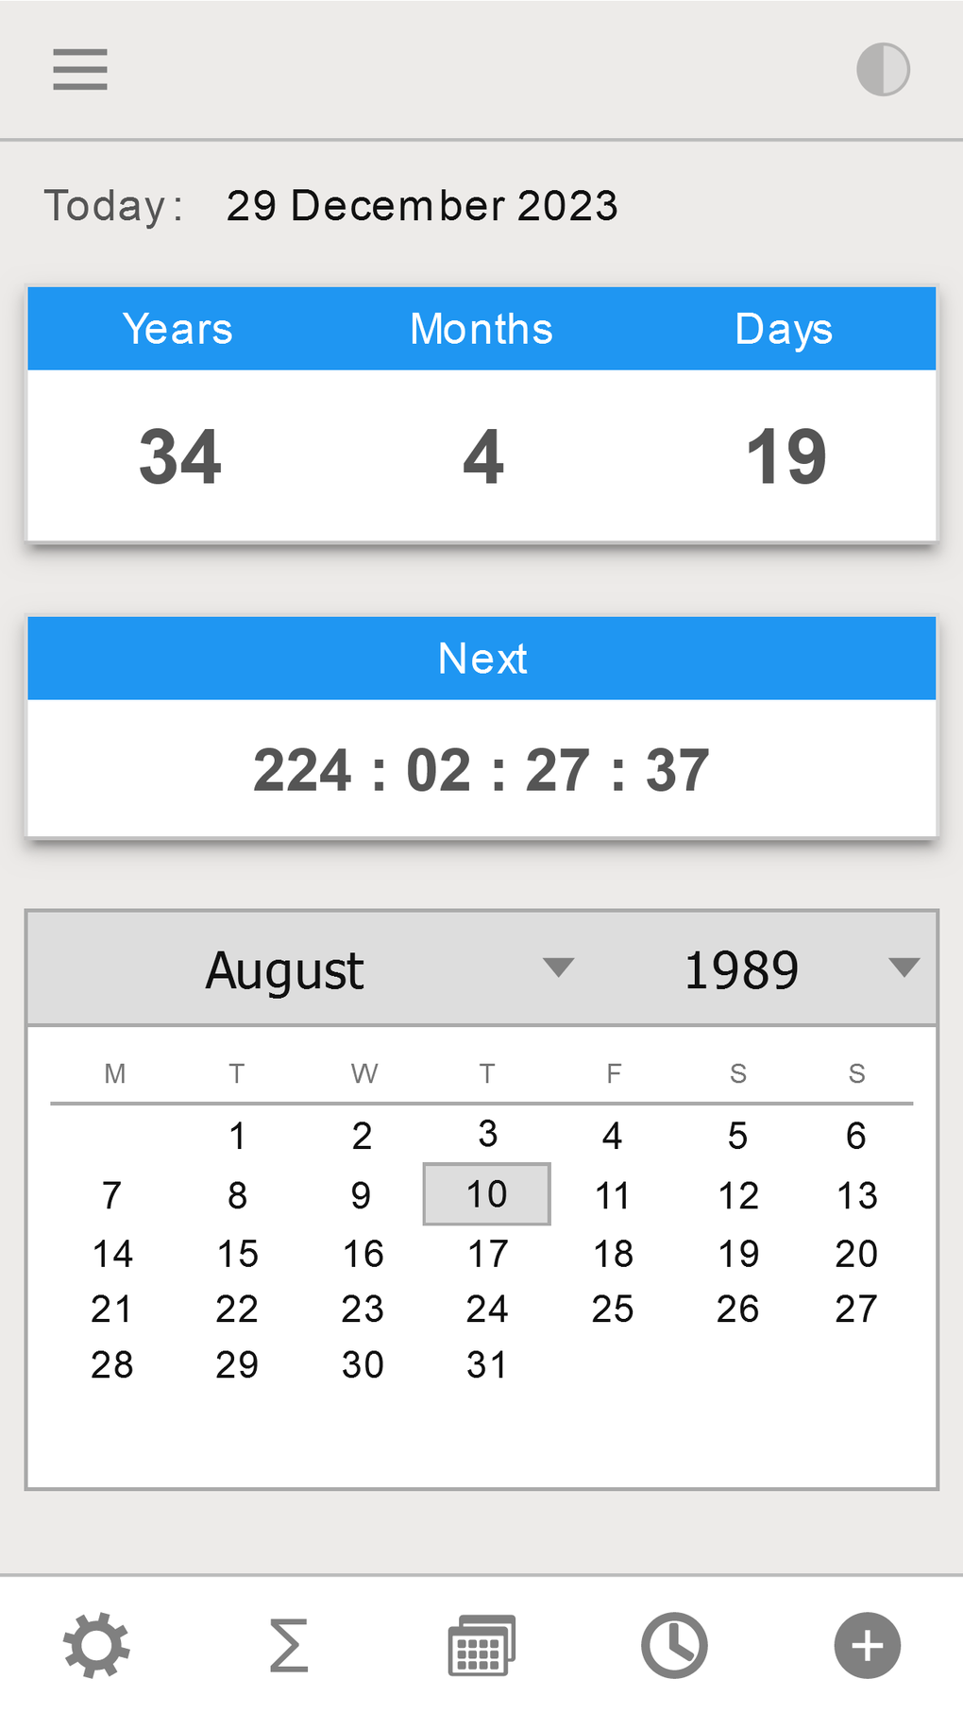Click the Next countdown header
Screen dimensions: 963x1713
click(481, 658)
